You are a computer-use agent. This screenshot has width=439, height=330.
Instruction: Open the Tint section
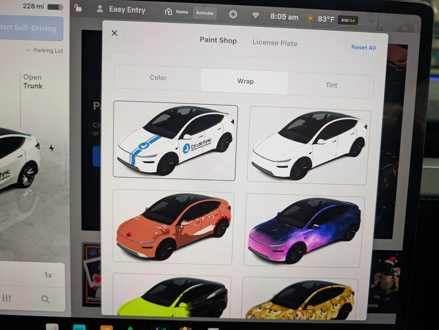pyautogui.click(x=331, y=85)
